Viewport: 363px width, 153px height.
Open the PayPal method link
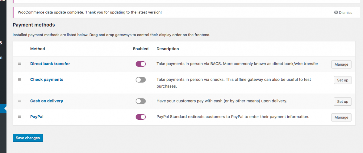pos(37,117)
